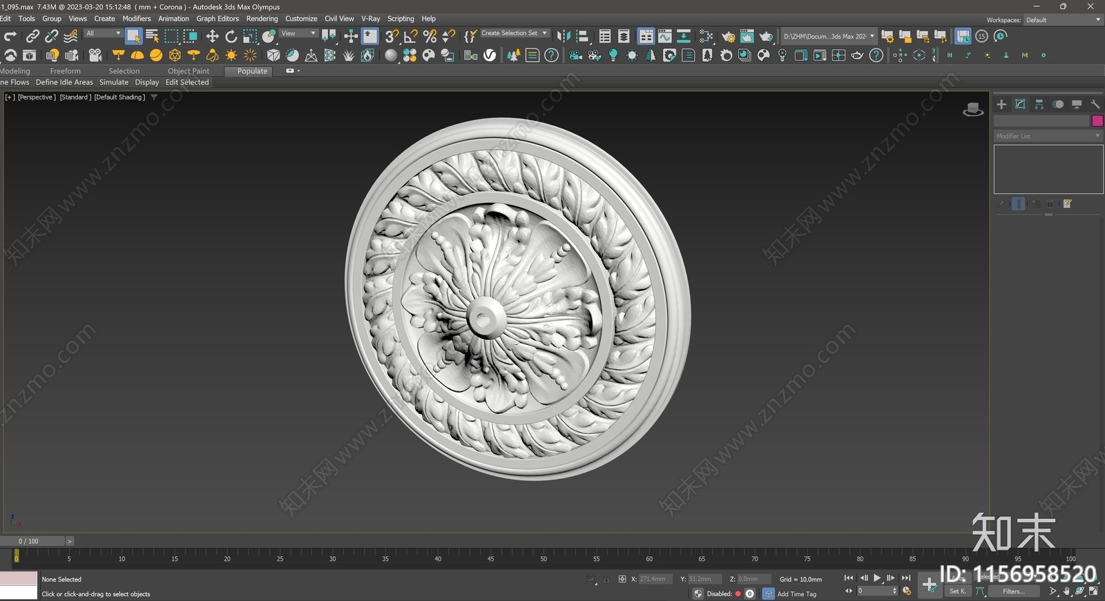Click the Unlink selection icon

(x=51, y=36)
